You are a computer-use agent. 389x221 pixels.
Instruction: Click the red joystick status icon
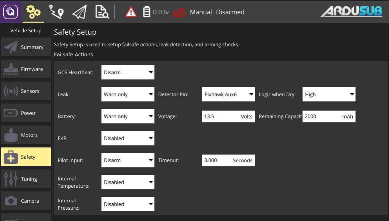(x=179, y=12)
